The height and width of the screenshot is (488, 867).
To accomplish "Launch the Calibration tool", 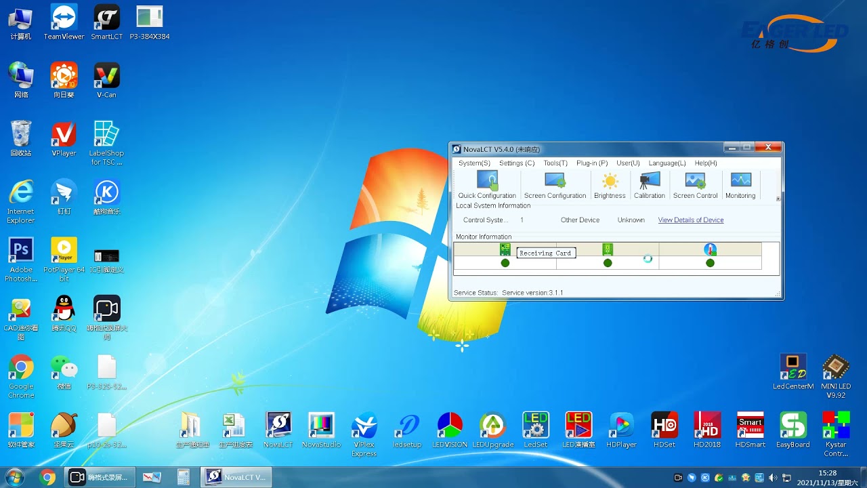I will 649,185.
